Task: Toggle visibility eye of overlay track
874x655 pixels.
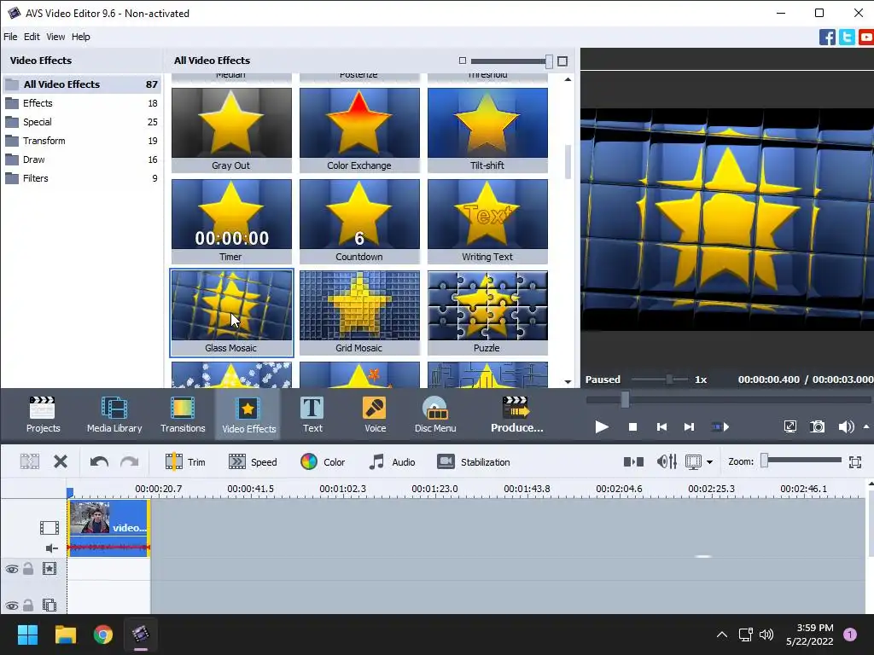Action: click(x=12, y=606)
